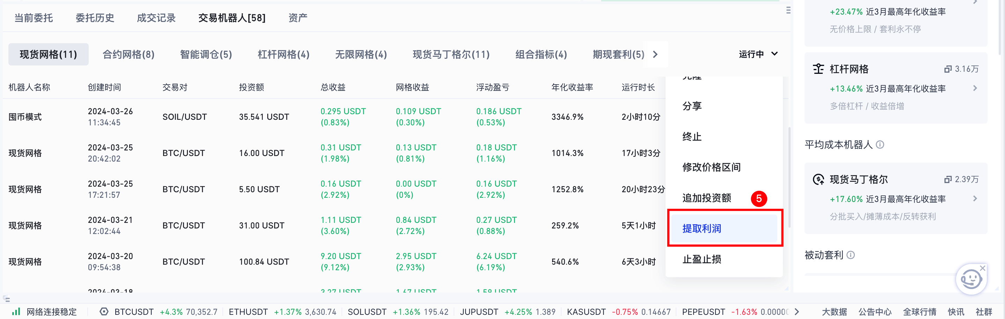1005x319 pixels.
Task: Click the copy icon next to 3.16万
Action: tap(948, 69)
